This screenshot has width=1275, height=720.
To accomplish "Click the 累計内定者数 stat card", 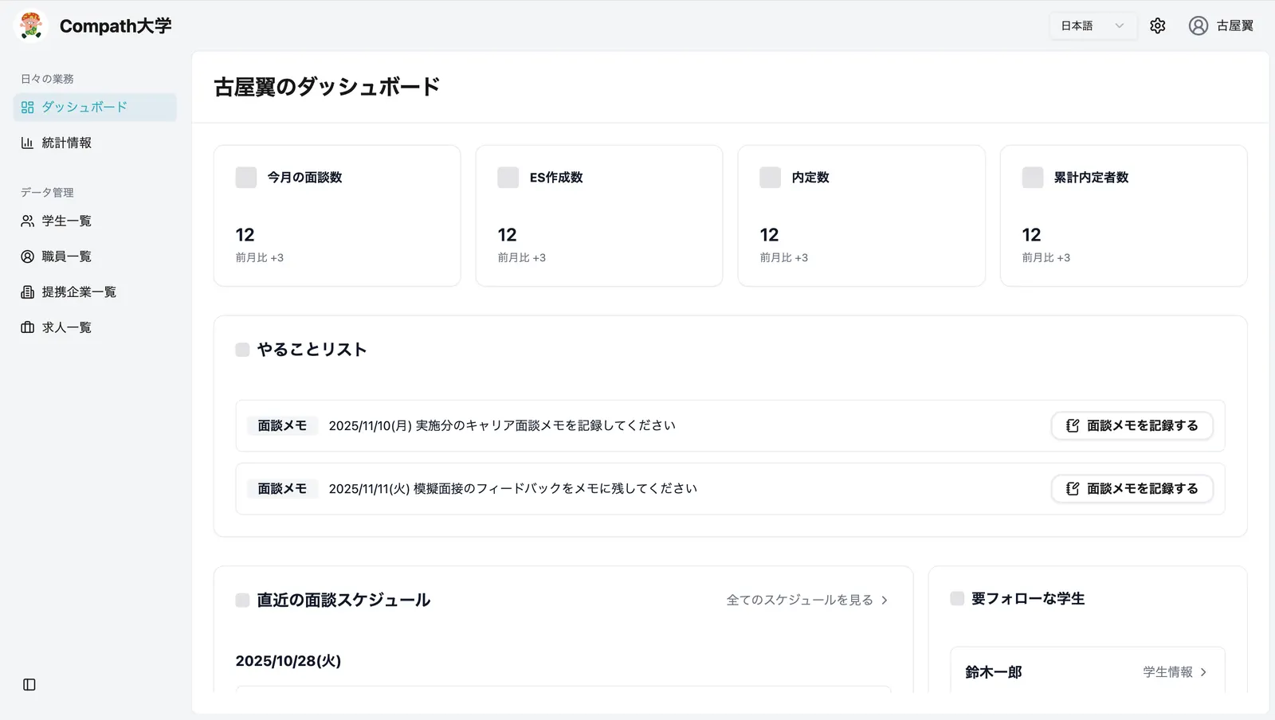I will pyautogui.click(x=1124, y=216).
